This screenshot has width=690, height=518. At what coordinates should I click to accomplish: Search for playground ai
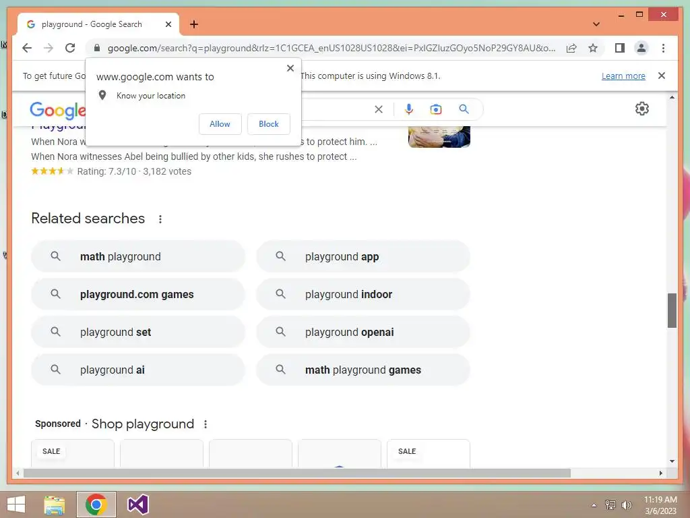[x=137, y=370]
